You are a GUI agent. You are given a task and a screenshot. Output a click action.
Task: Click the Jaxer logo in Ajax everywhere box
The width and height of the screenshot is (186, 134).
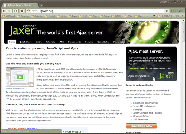pyautogui.click(x=167, y=75)
